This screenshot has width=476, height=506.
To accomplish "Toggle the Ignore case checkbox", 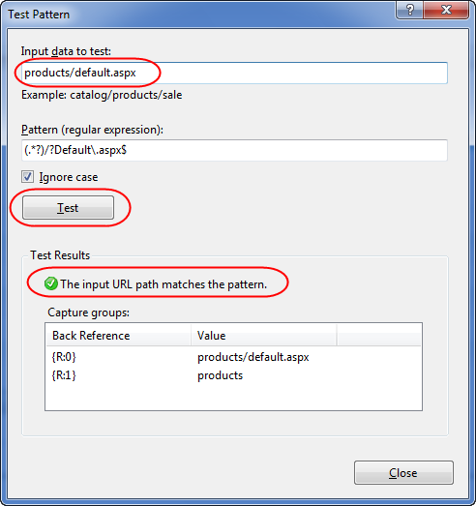I will pyautogui.click(x=27, y=177).
